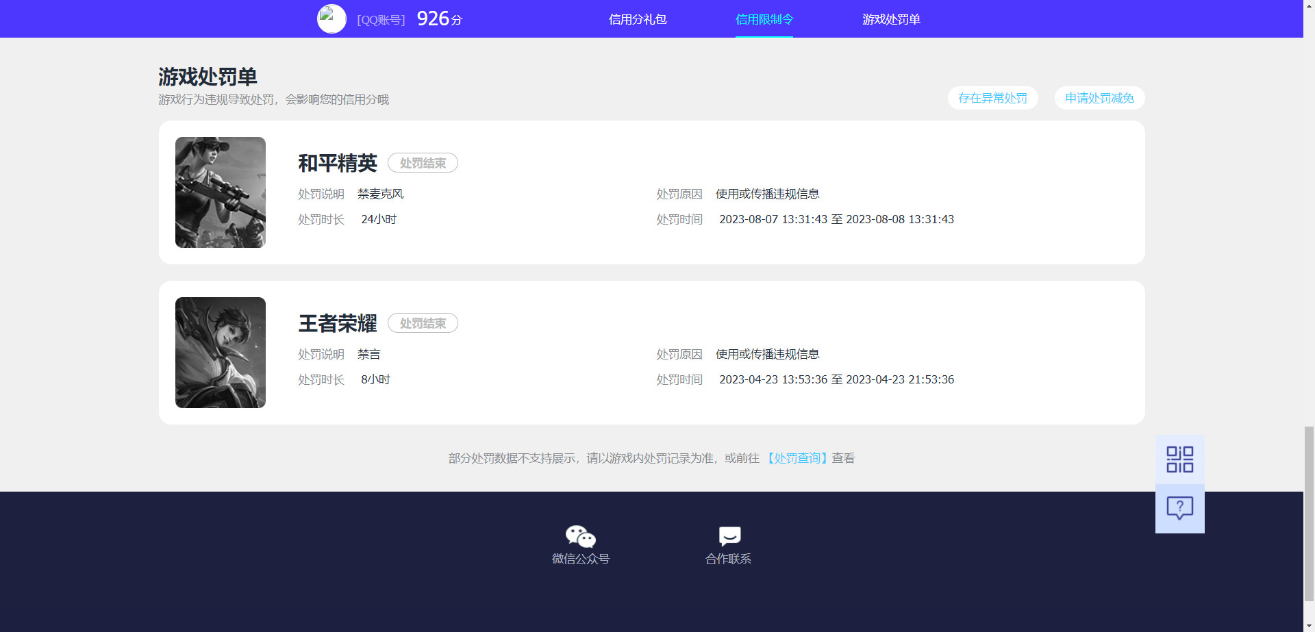Click 使用或传播违规信息 in 和平精英 card
Viewport: 1315px width, 632px height.
click(768, 194)
